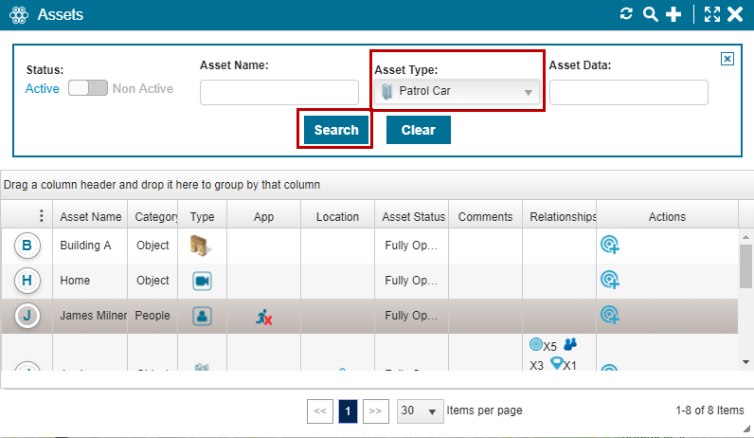The width and height of the screenshot is (754, 438).
Task: Click the Search button
Action: point(336,130)
